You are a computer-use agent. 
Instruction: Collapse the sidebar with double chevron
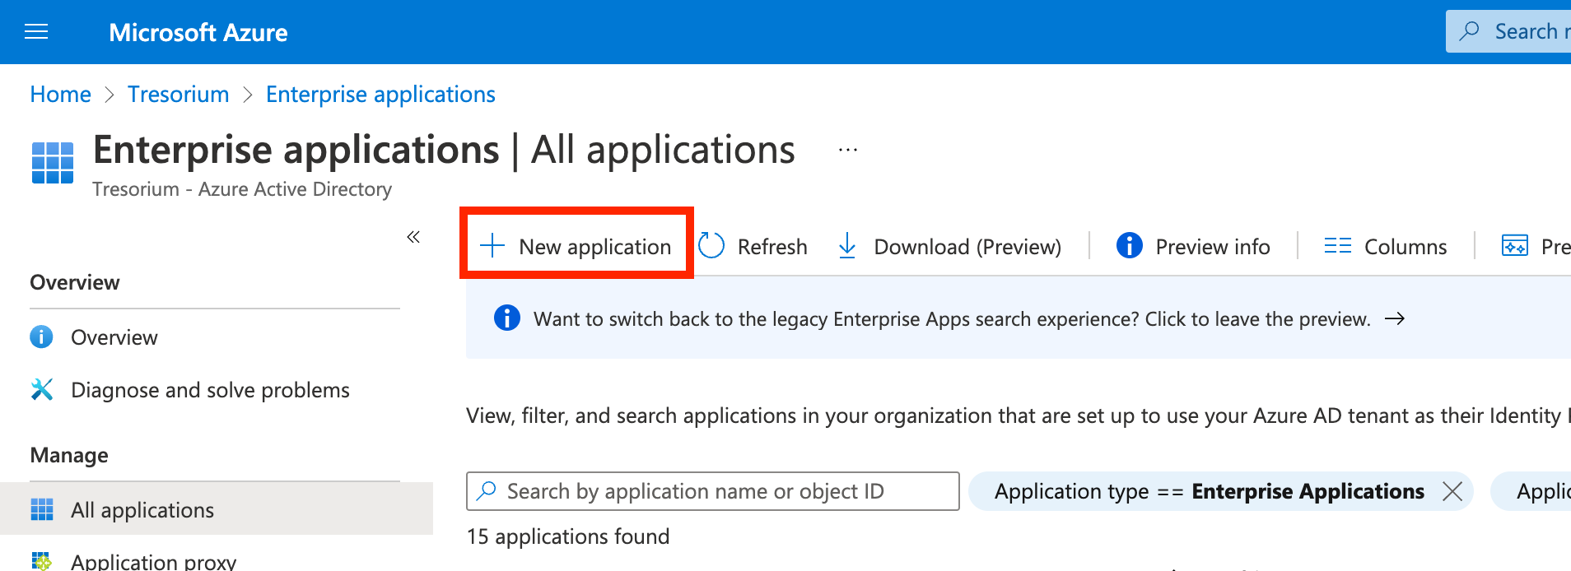click(413, 237)
